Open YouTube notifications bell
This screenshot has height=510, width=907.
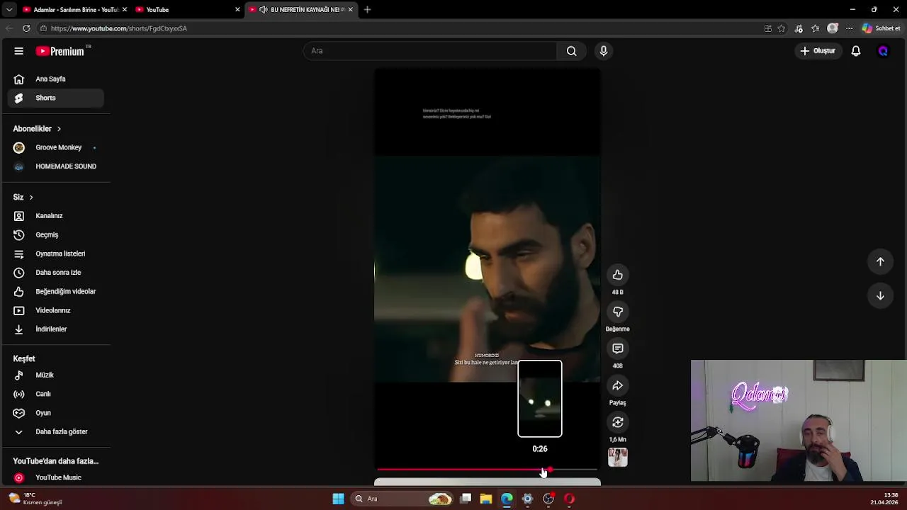856,51
